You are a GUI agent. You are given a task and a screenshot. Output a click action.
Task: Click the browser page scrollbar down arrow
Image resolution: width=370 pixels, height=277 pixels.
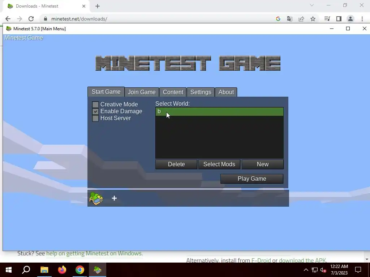[367, 259]
